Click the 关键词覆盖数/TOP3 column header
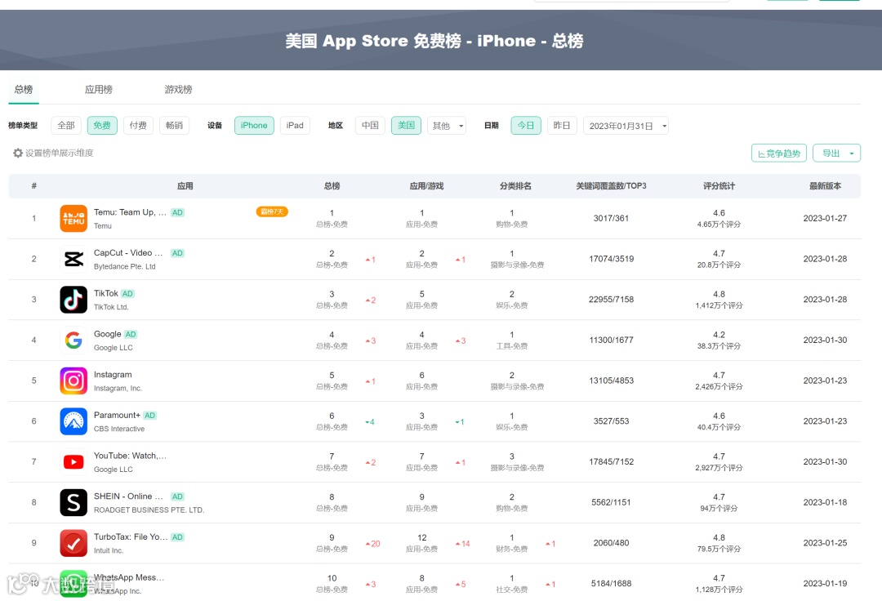This screenshot has width=882, height=601. [x=611, y=186]
